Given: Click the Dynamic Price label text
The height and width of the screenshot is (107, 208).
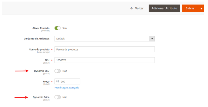Looking at the screenshot, I should (x=41, y=97).
